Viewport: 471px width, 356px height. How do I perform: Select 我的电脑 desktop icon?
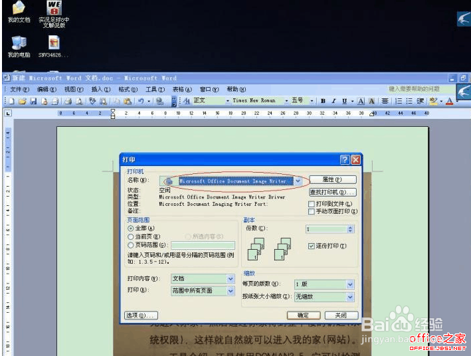19,46
